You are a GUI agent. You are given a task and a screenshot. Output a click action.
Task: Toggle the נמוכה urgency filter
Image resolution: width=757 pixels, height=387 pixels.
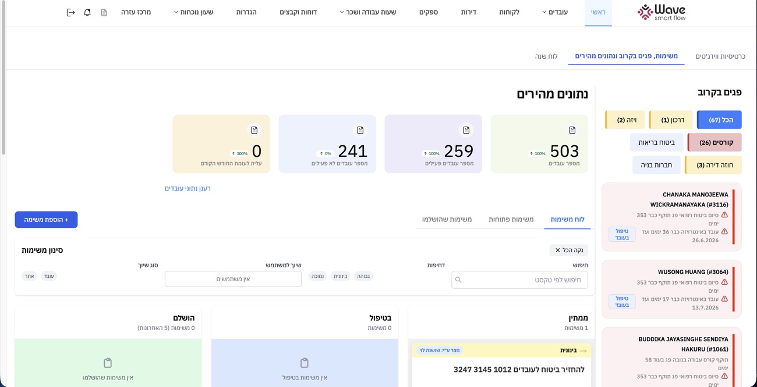pyautogui.click(x=317, y=276)
